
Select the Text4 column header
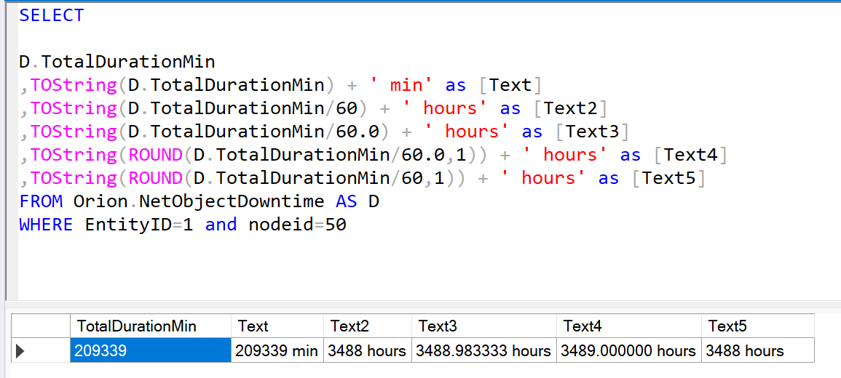[628, 326]
